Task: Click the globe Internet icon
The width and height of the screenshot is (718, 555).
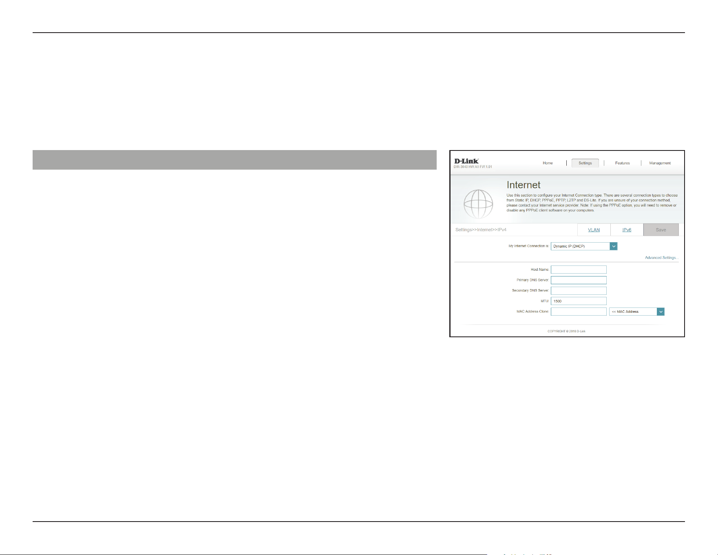Action: pos(478,204)
